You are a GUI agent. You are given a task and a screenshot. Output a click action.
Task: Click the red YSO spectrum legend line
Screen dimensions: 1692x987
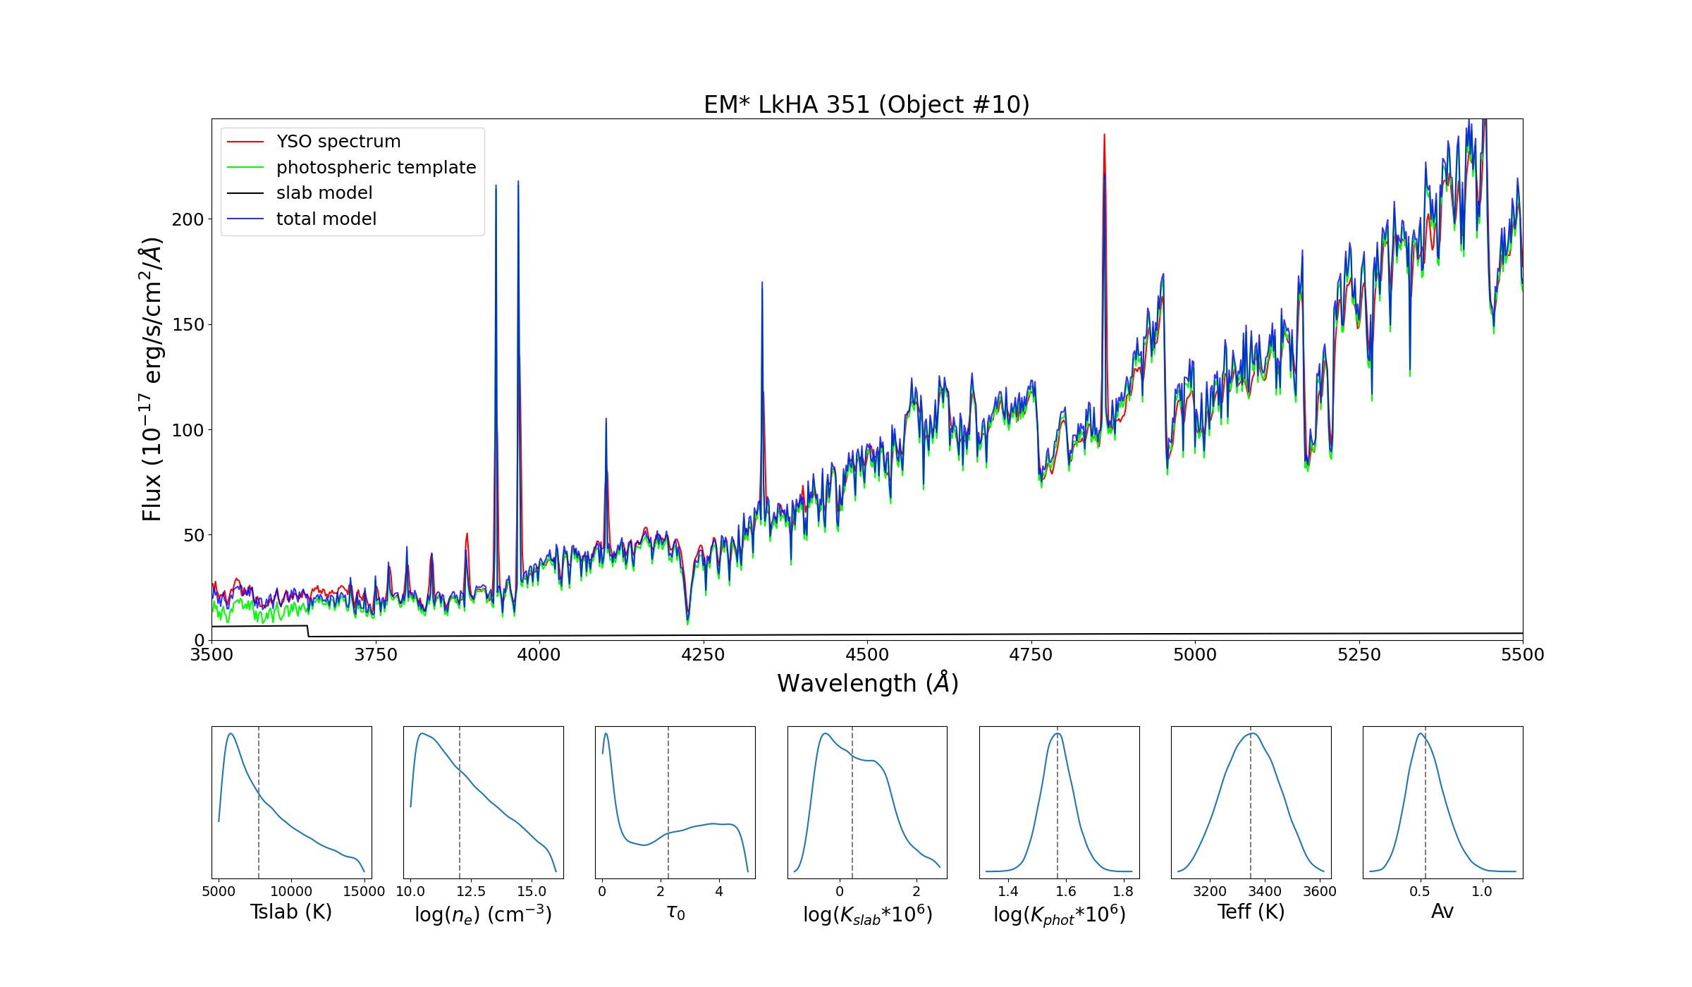point(245,142)
